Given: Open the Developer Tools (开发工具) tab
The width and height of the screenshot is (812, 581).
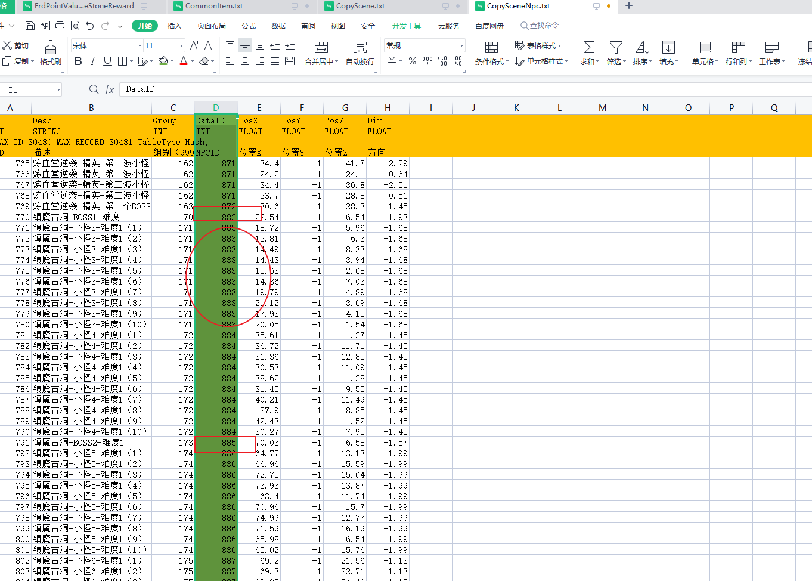Looking at the screenshot, I should click(x=407, y=26).
